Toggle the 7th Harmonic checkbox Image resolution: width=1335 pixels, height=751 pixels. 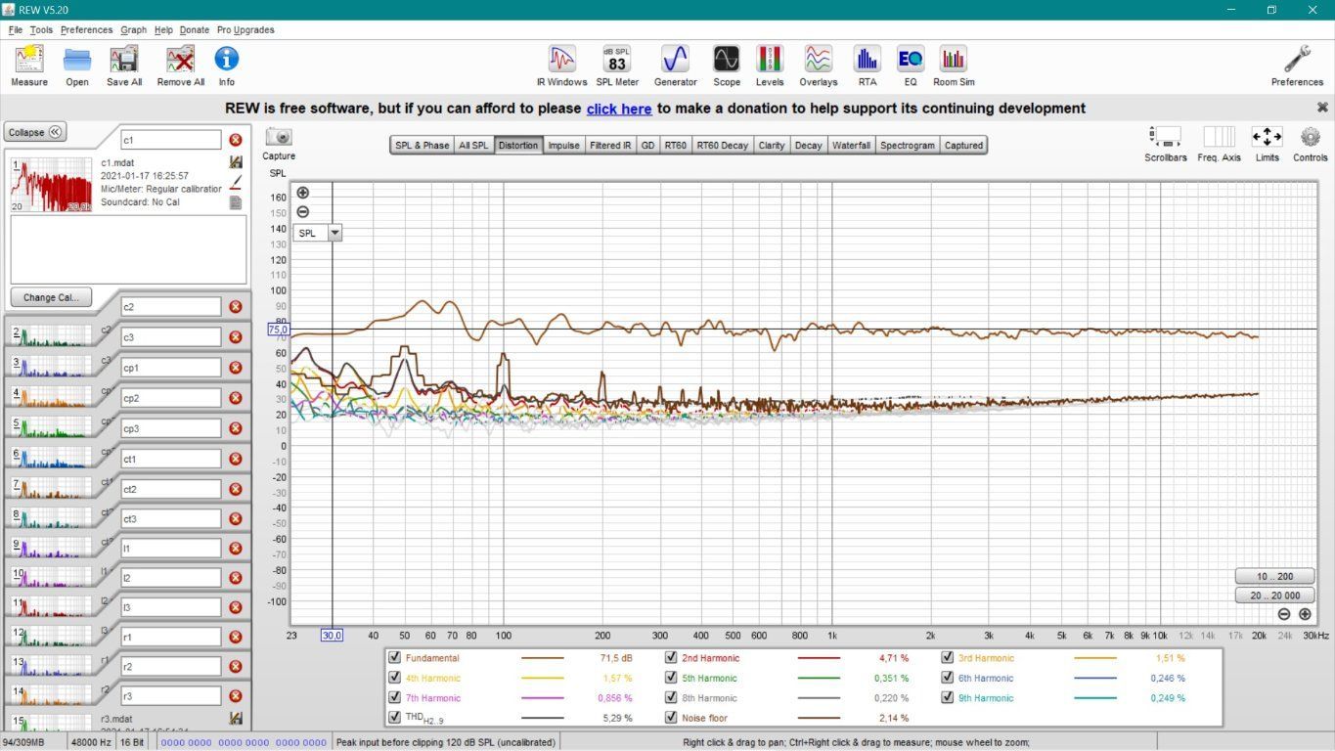tap(394, 698)
